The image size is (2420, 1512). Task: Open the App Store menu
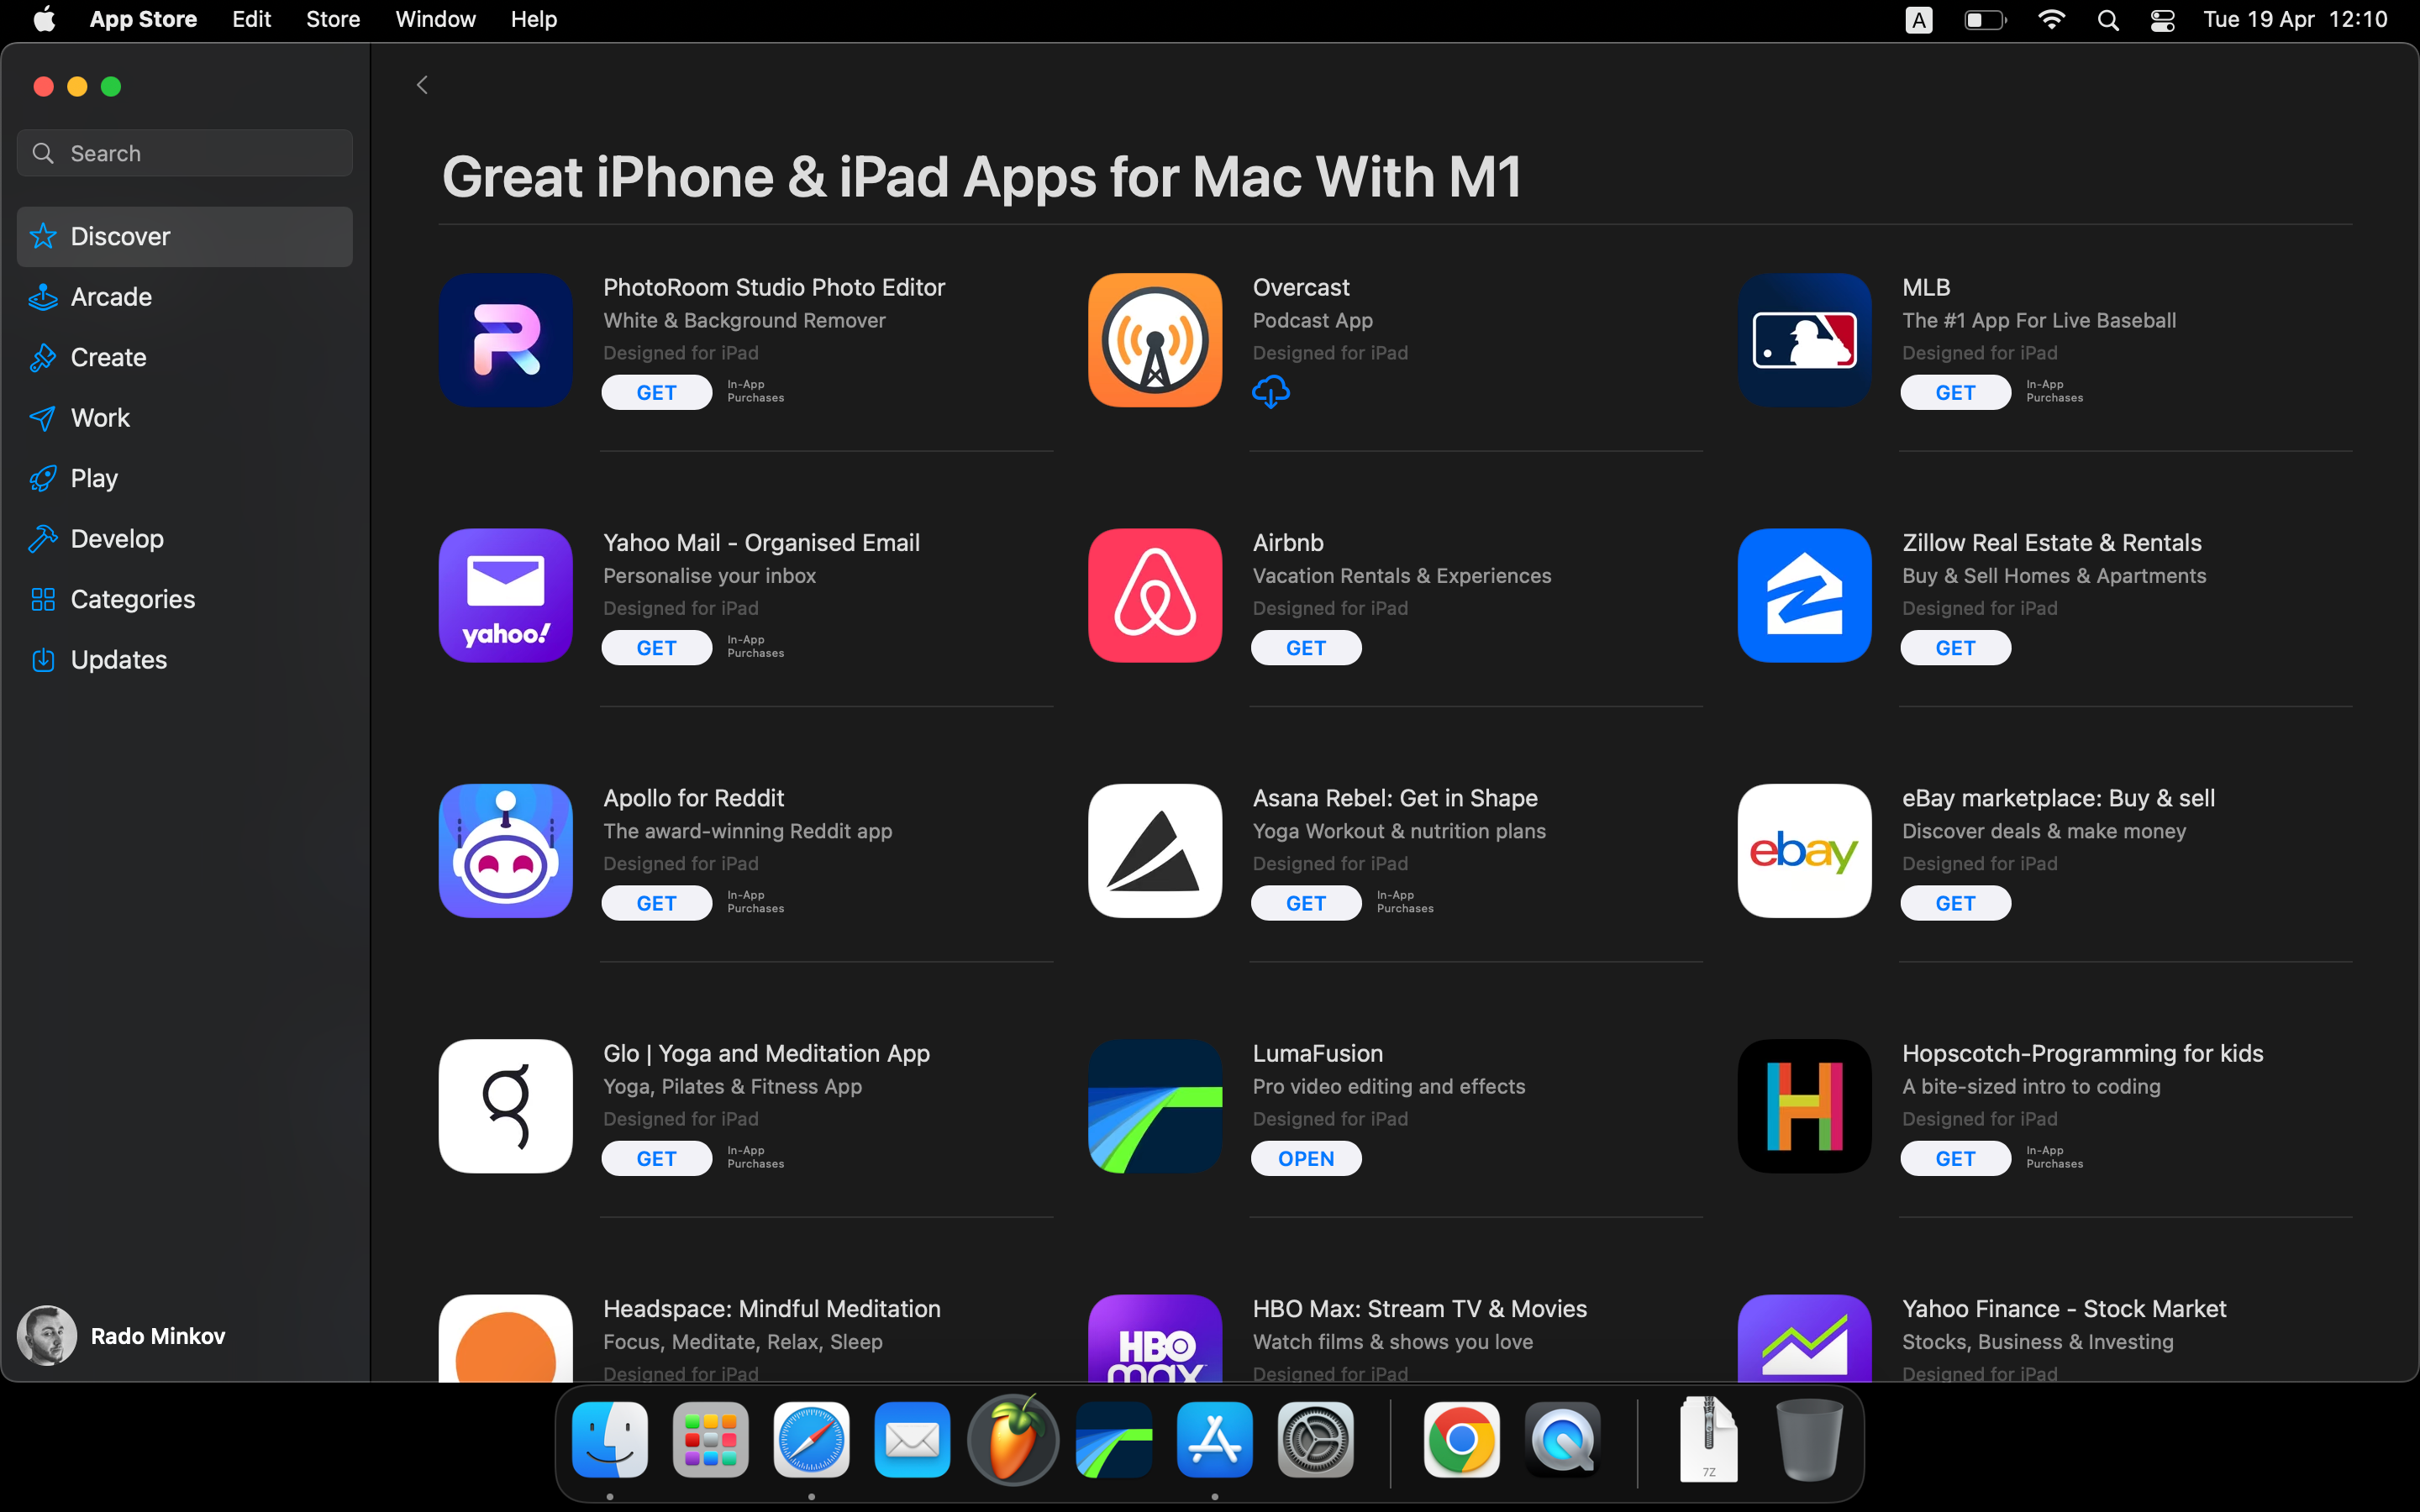[143, 20]
